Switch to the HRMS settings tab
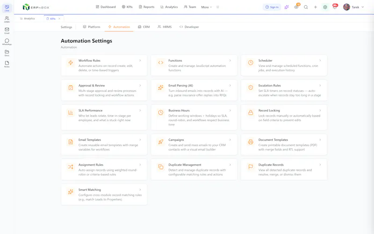 coord(165,27)
